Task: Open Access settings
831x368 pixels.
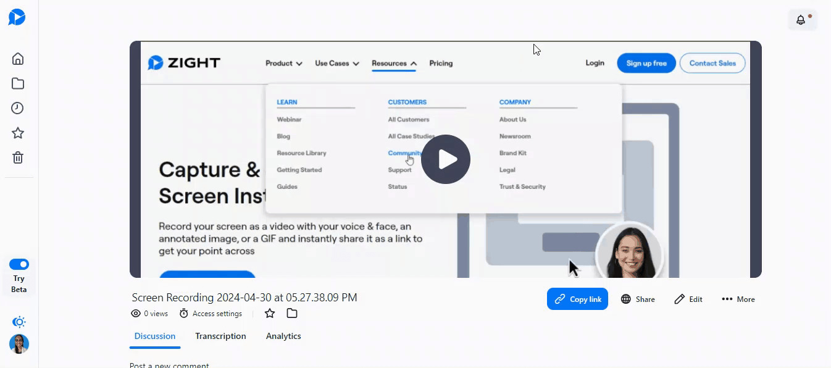Action: click(211, 314)
